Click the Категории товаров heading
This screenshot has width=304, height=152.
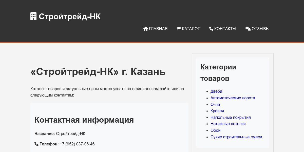[x=218, y=73]
